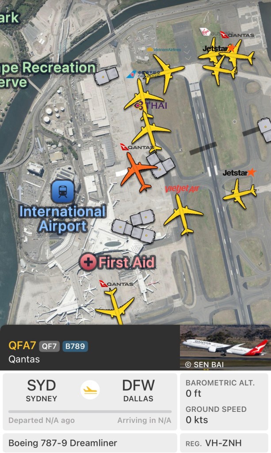Tap the registration VH-ZNH field
The height and width of the screenshot is (453, 271).
click(x=224, y=442)
